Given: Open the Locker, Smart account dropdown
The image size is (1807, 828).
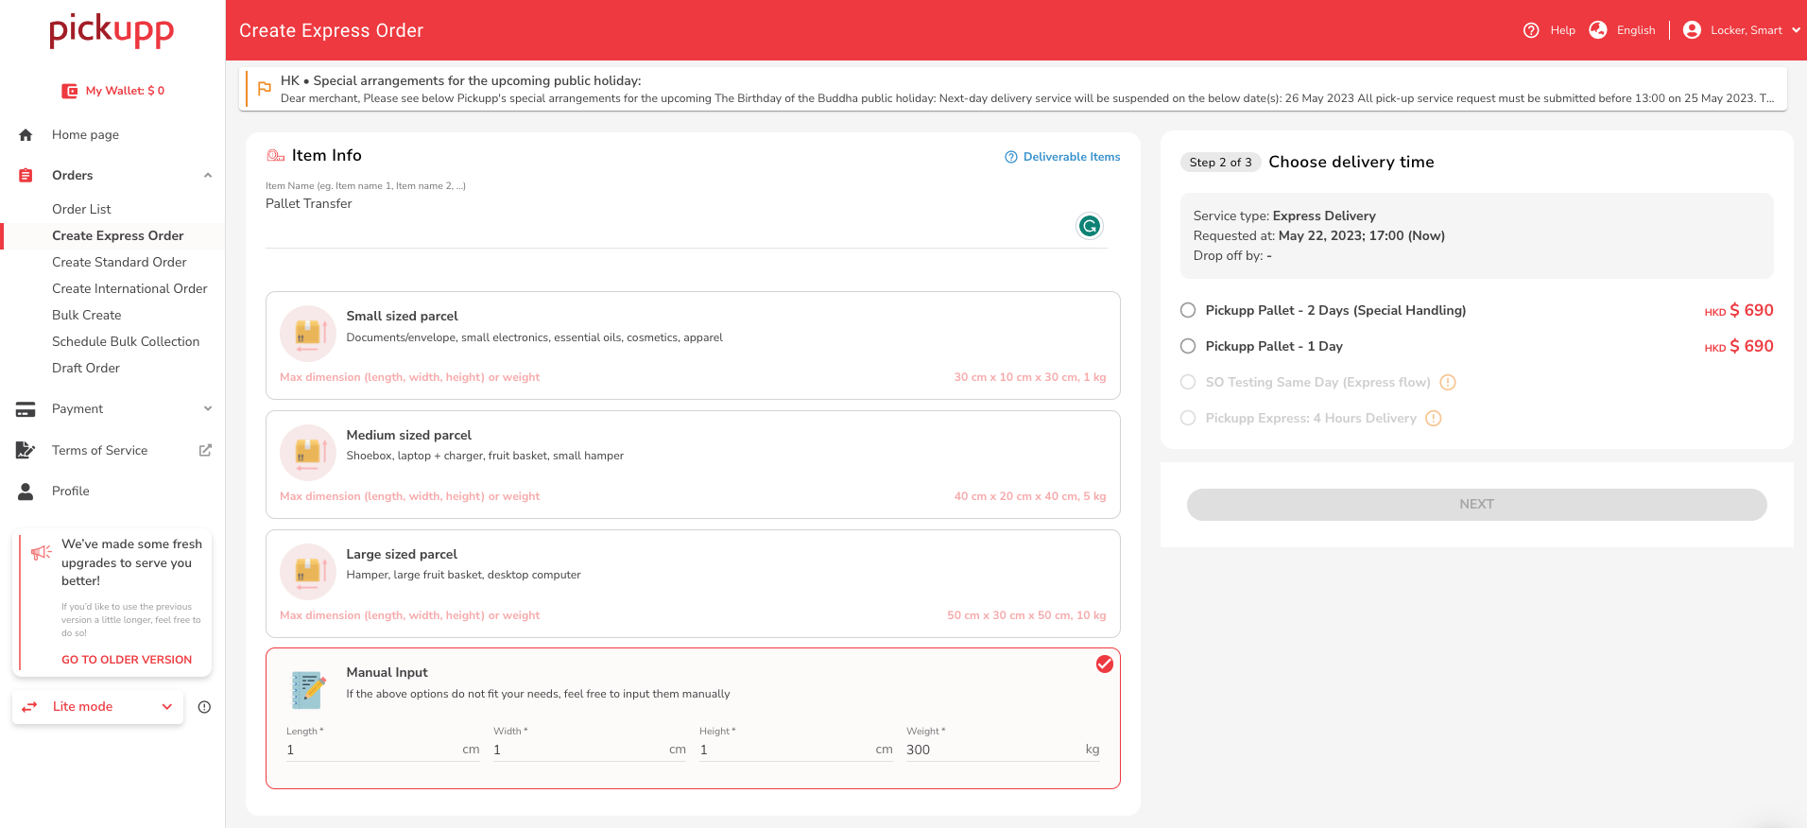Looking at the screenshot, I should (x=1744, y=30).
